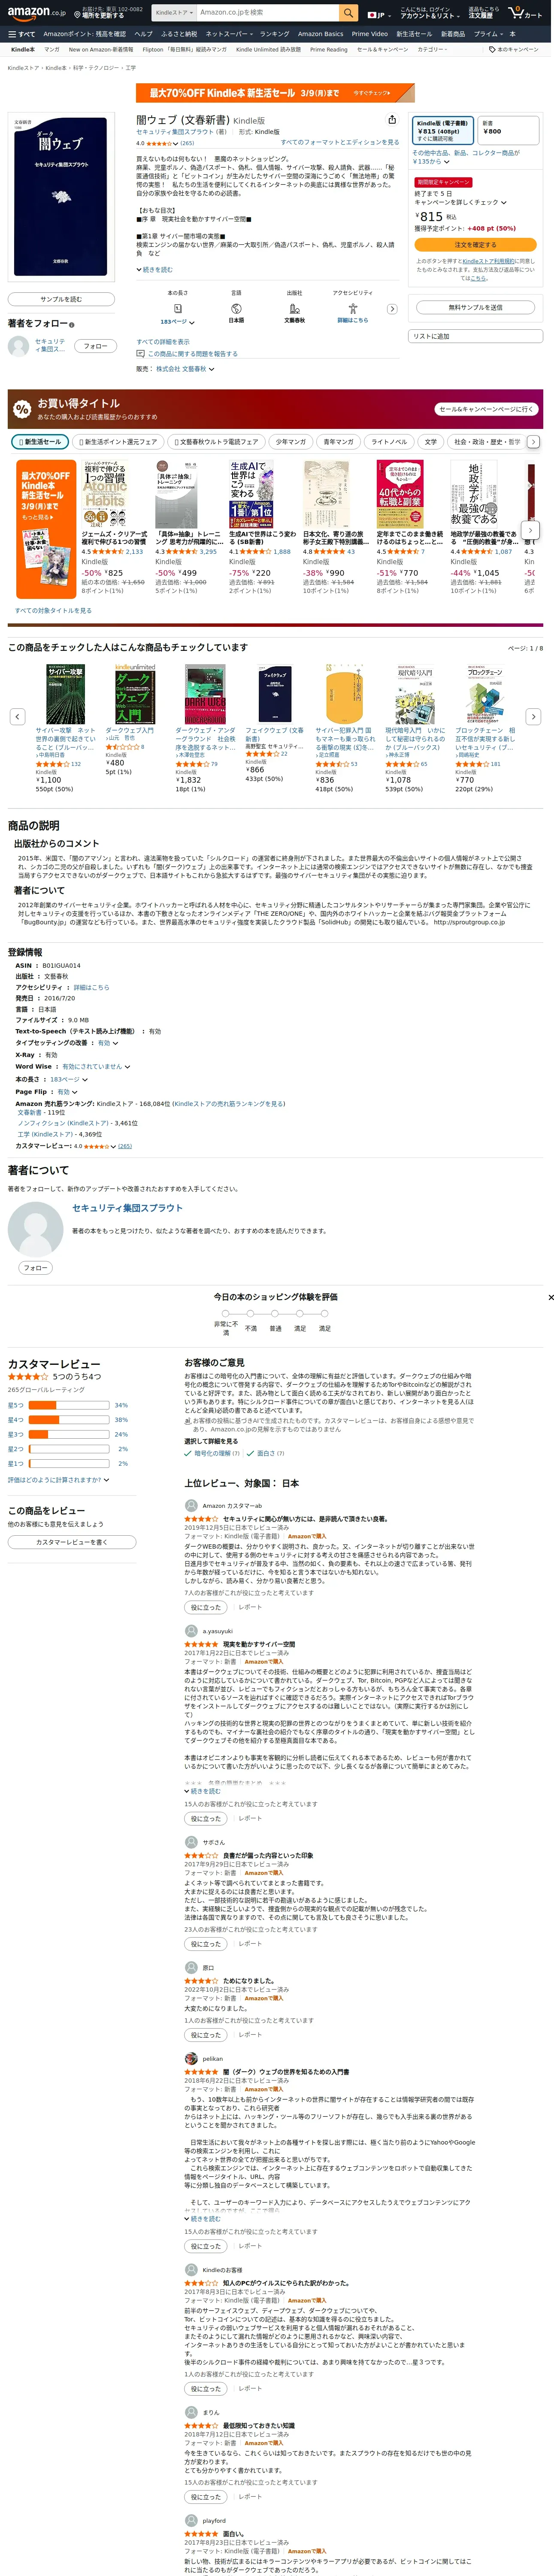Viewport: 554px width, 2576px height.
Task: Select the 新書 ¥800 format option
Action: click(508, 130)
